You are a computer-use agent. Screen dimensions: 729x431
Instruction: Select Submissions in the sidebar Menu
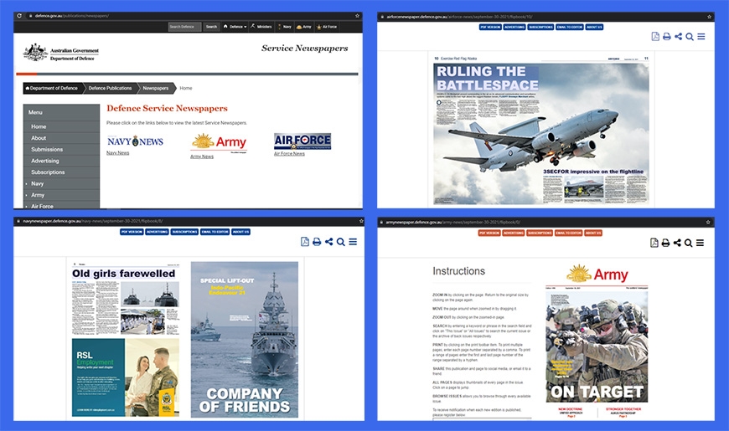point(61,149)
